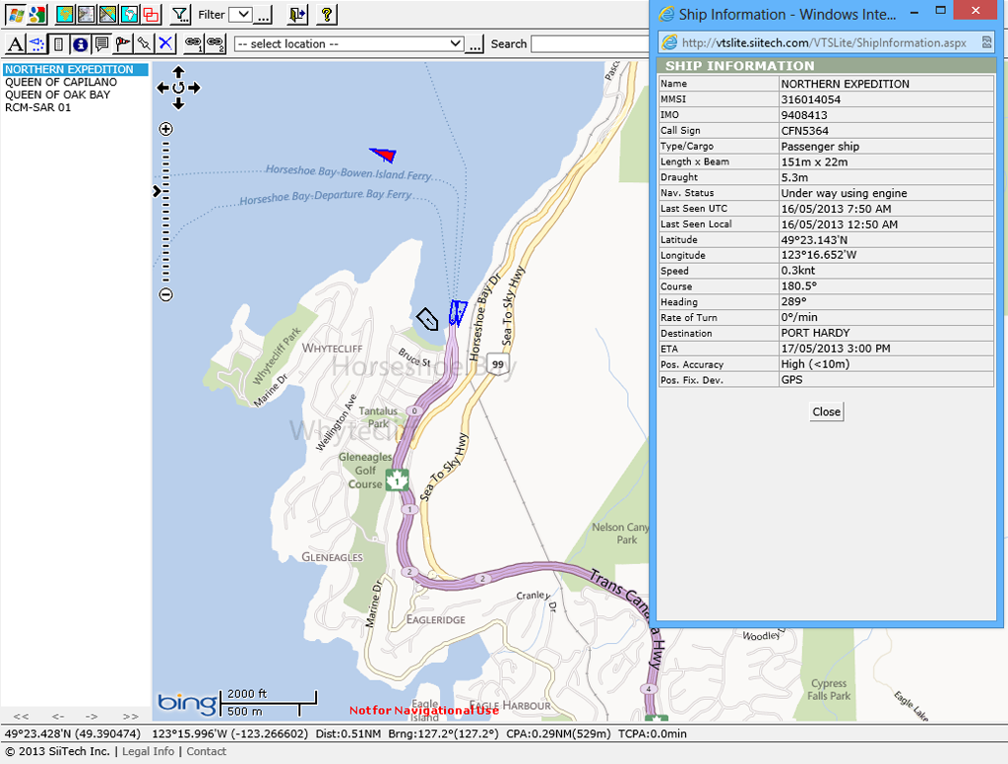The image size is (1008, 764).
Task: Open the Contact link
Action: point(207,751)
